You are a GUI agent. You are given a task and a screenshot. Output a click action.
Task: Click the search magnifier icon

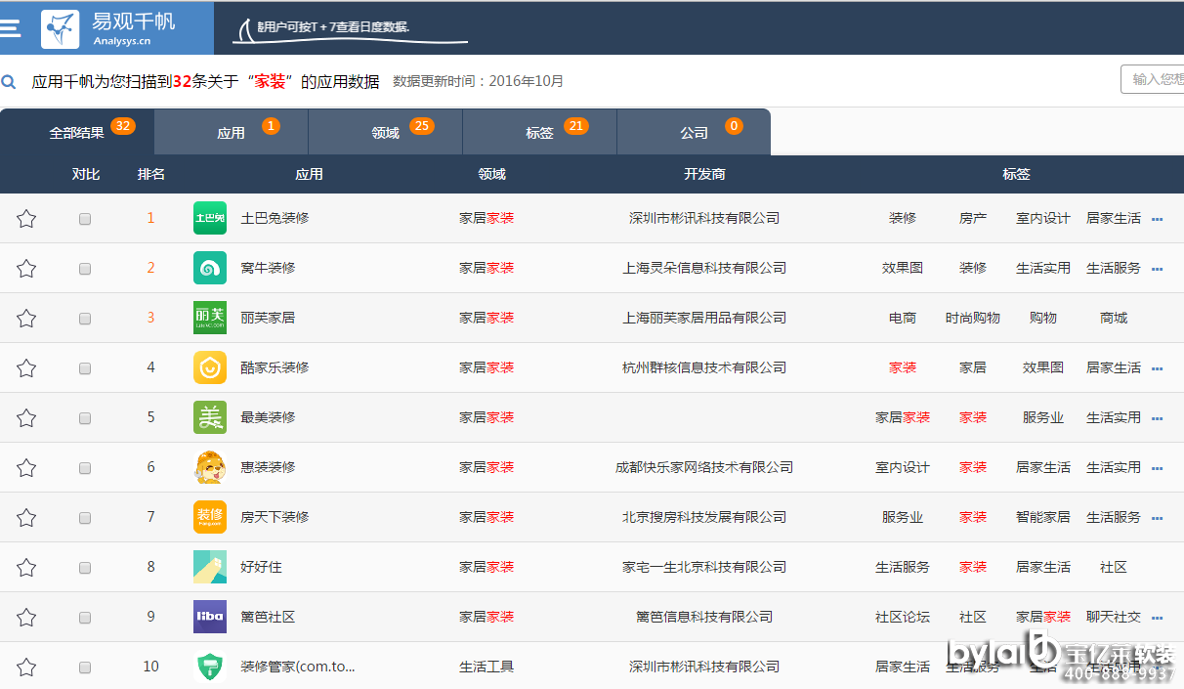point(9,82)
